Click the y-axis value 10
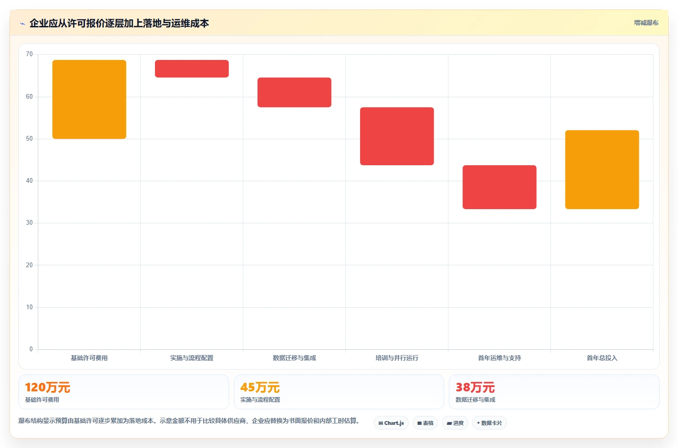The image size is (678, 448). point(29,307)
